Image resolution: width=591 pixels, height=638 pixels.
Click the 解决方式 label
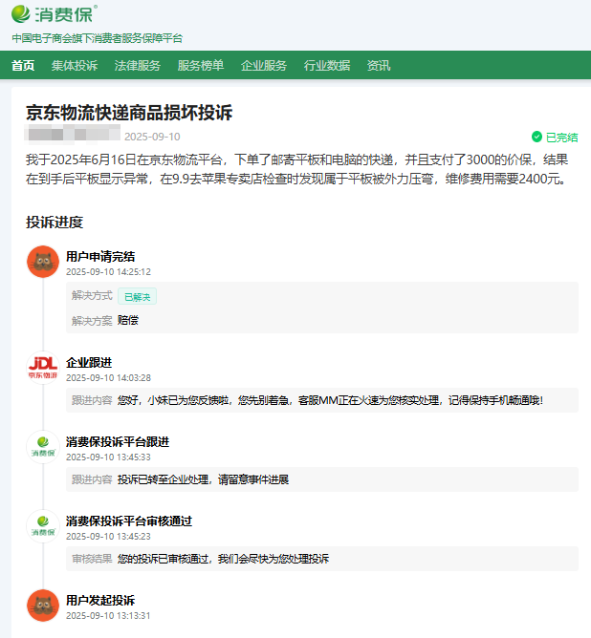pyautogui.click(x=92, y=295)
